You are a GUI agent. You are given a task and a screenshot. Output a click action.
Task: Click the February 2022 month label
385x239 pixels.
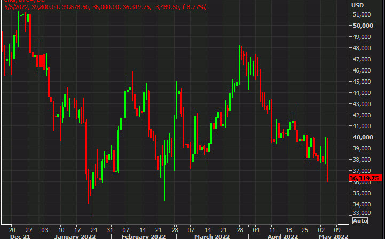coord(143,235)
